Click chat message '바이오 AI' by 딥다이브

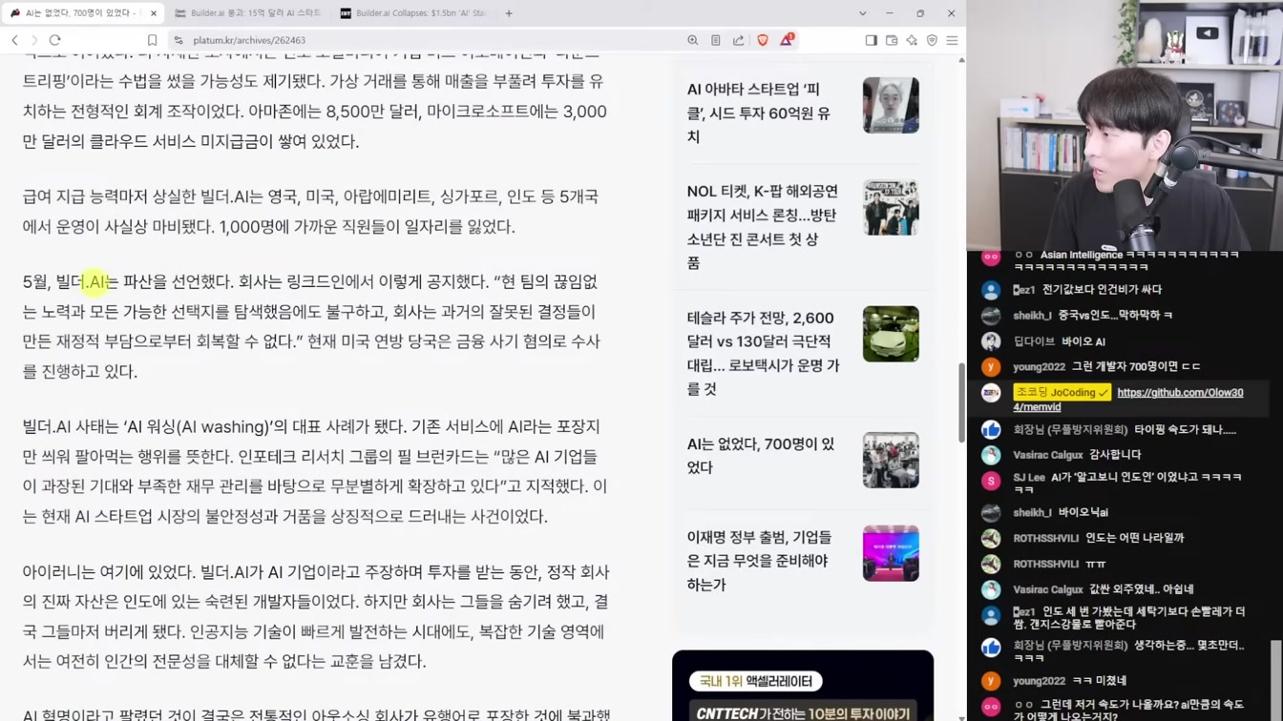1081,341
